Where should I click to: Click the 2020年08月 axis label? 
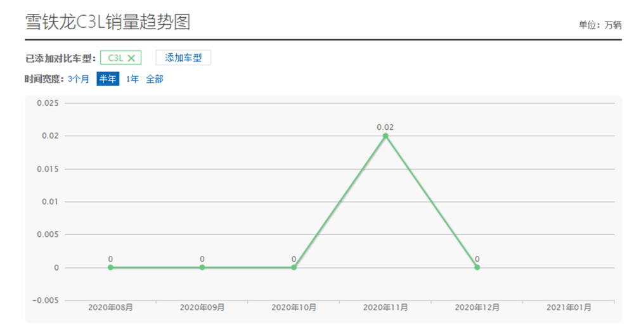(110, 308)
